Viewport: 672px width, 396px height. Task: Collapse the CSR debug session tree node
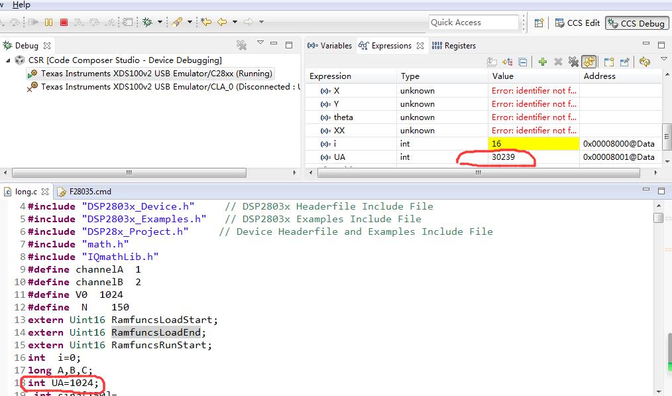coord(8,60)
